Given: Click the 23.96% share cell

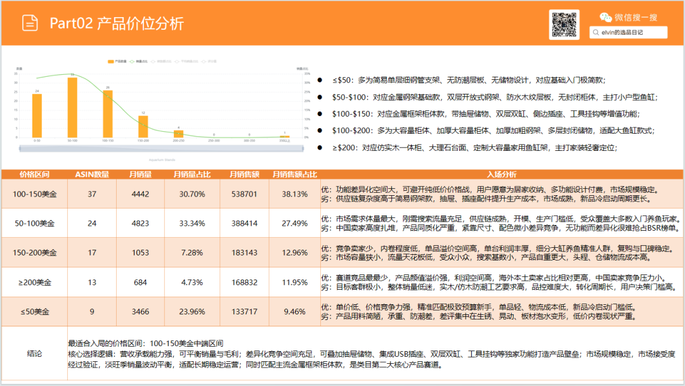Looking at the screenshot, I should tap(192, 311).
